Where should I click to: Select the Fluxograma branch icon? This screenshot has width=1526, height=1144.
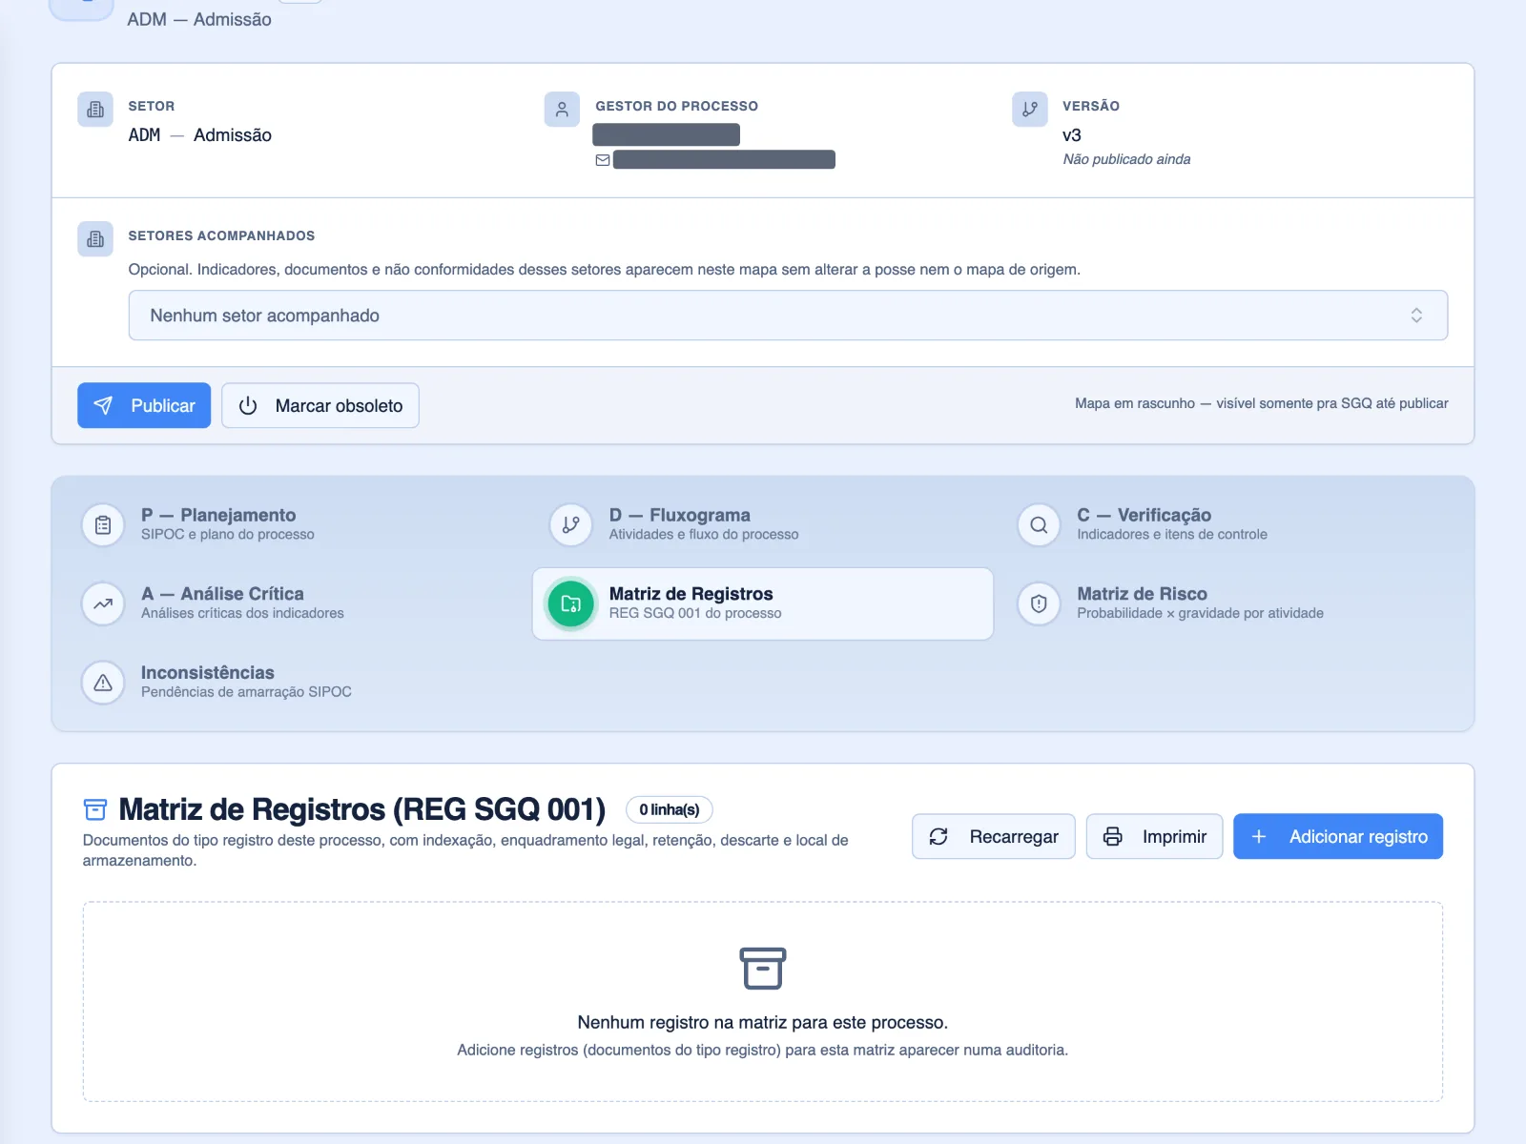(x=570, y=524)
